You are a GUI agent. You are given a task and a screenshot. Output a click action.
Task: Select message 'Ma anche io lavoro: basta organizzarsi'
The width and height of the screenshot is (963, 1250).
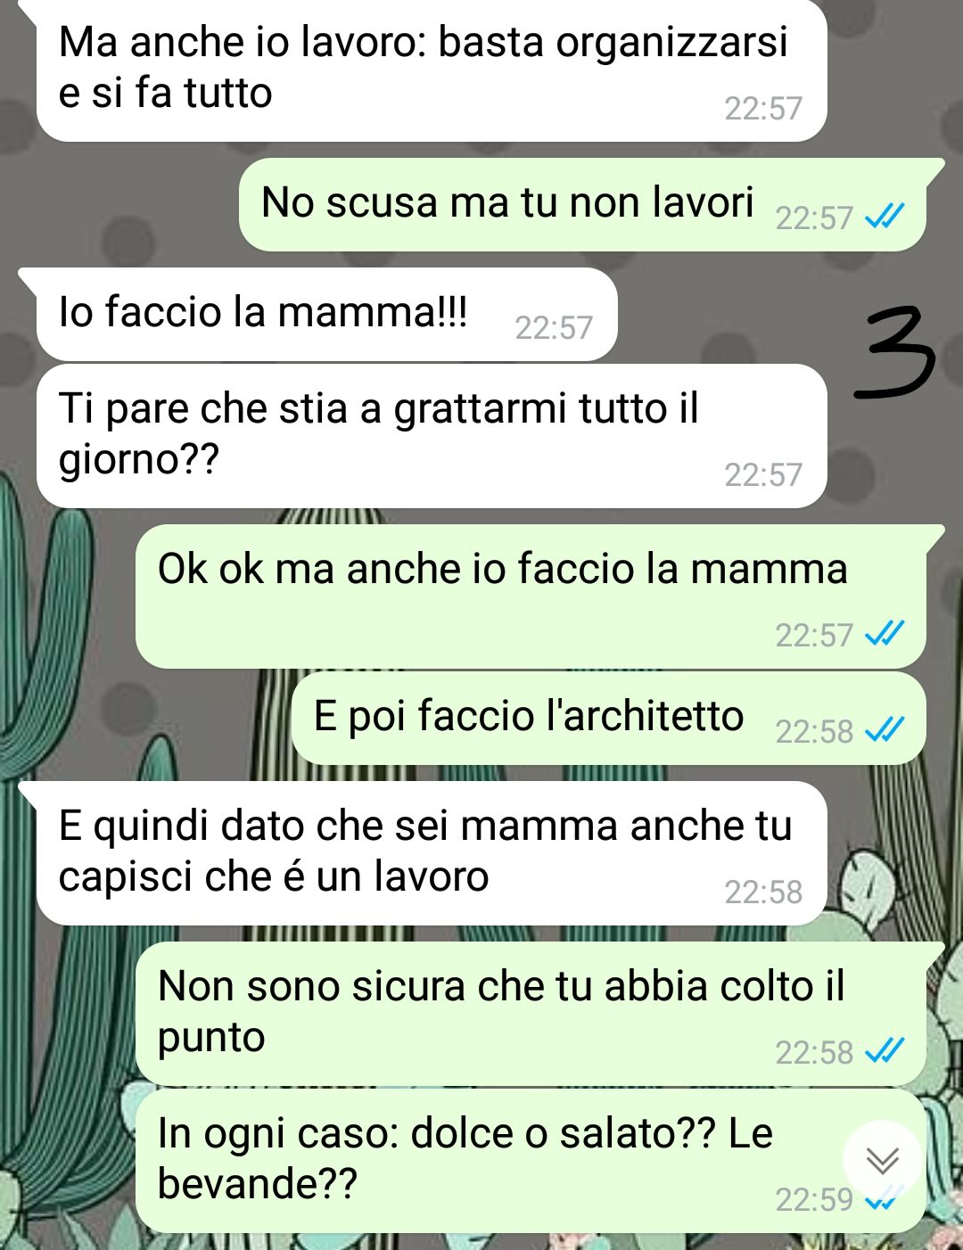pos(432,70)
